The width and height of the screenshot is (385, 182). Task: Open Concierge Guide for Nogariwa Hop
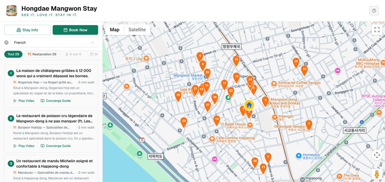pyautogui.click(x=56, y=101)
